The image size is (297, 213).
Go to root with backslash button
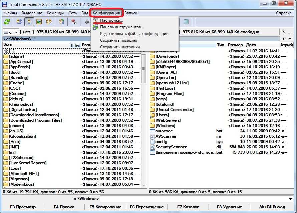pyautogui.click(x=284, y=32)
